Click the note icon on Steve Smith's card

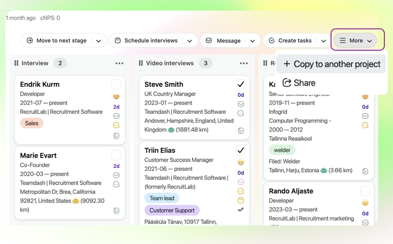(241, 131)
